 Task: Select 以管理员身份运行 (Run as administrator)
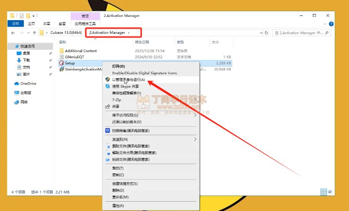[x=128, y=80]
